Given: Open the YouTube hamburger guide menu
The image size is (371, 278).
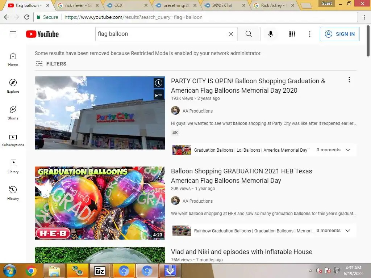Looking at the screenshot, I should (x=13, y=34).
